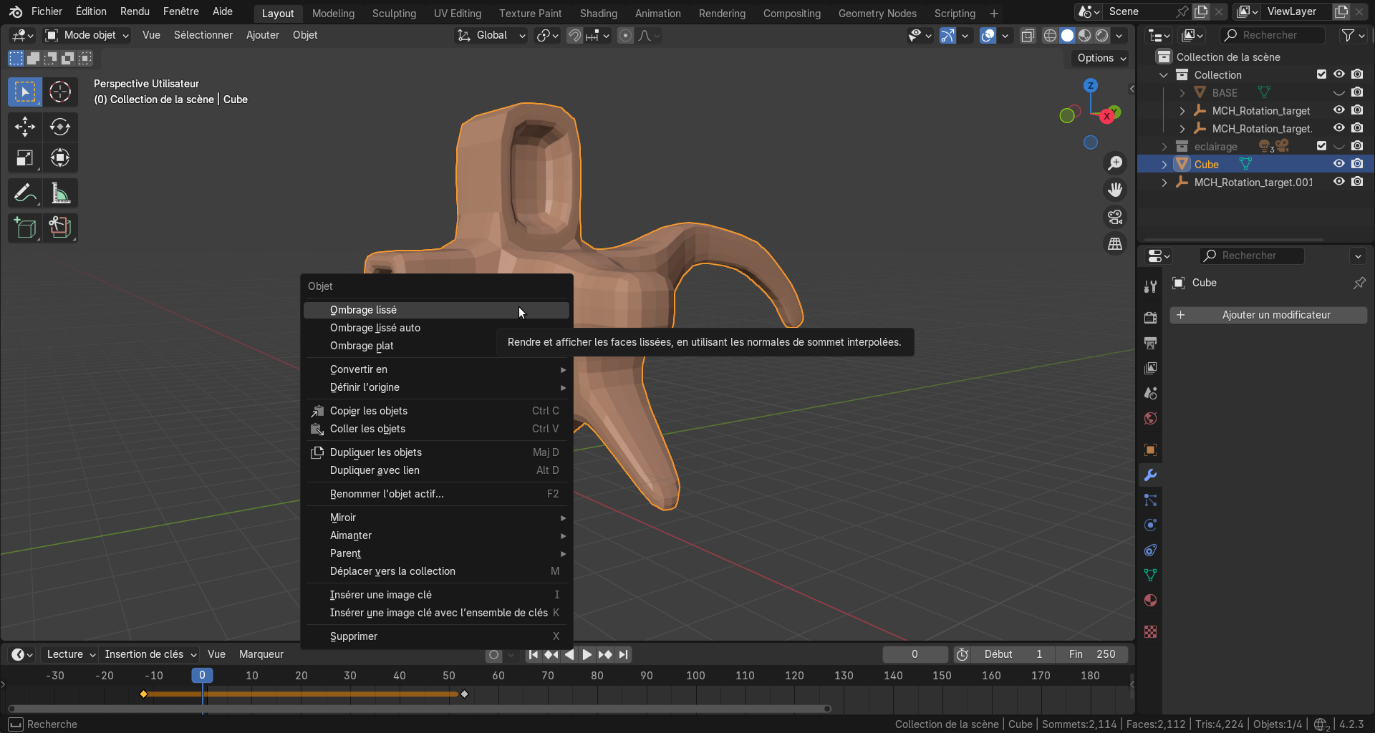Open the Global orientation dropdown
Screen dimensions: 1375x733
pyautogui.click(x=491, y=35)
